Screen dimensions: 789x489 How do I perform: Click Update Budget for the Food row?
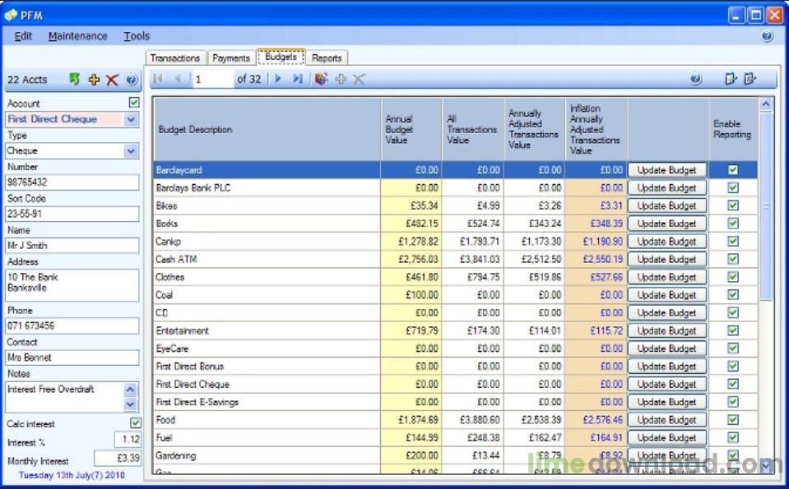pos(666,420)
